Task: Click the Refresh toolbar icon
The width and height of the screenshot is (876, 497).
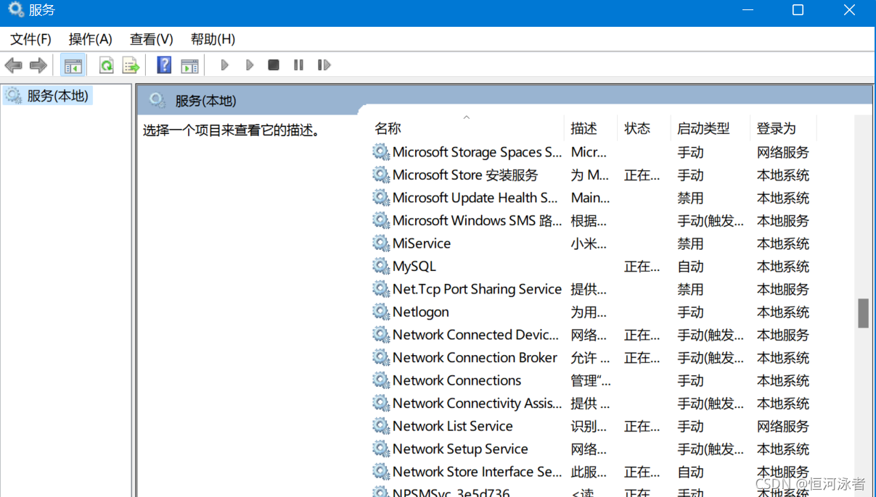Action: click(106, 65)
